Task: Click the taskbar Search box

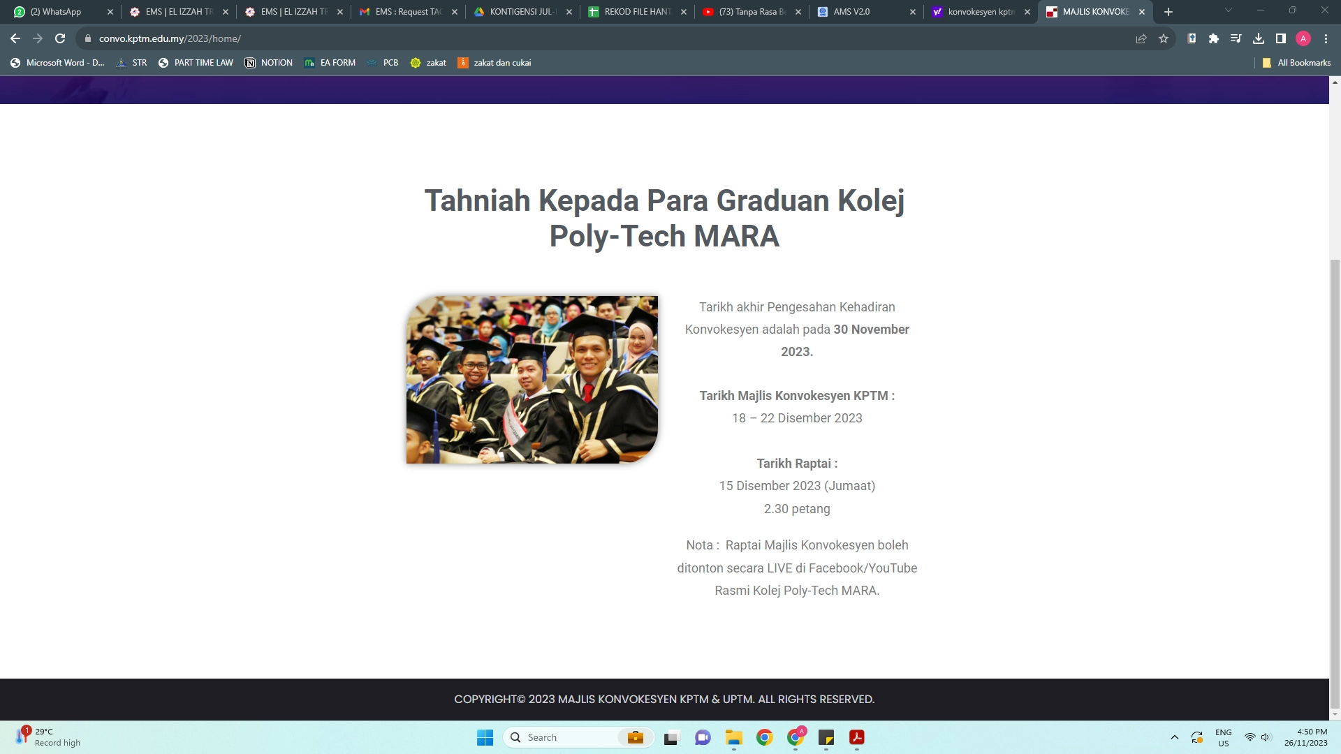Action: coord(578,737)
